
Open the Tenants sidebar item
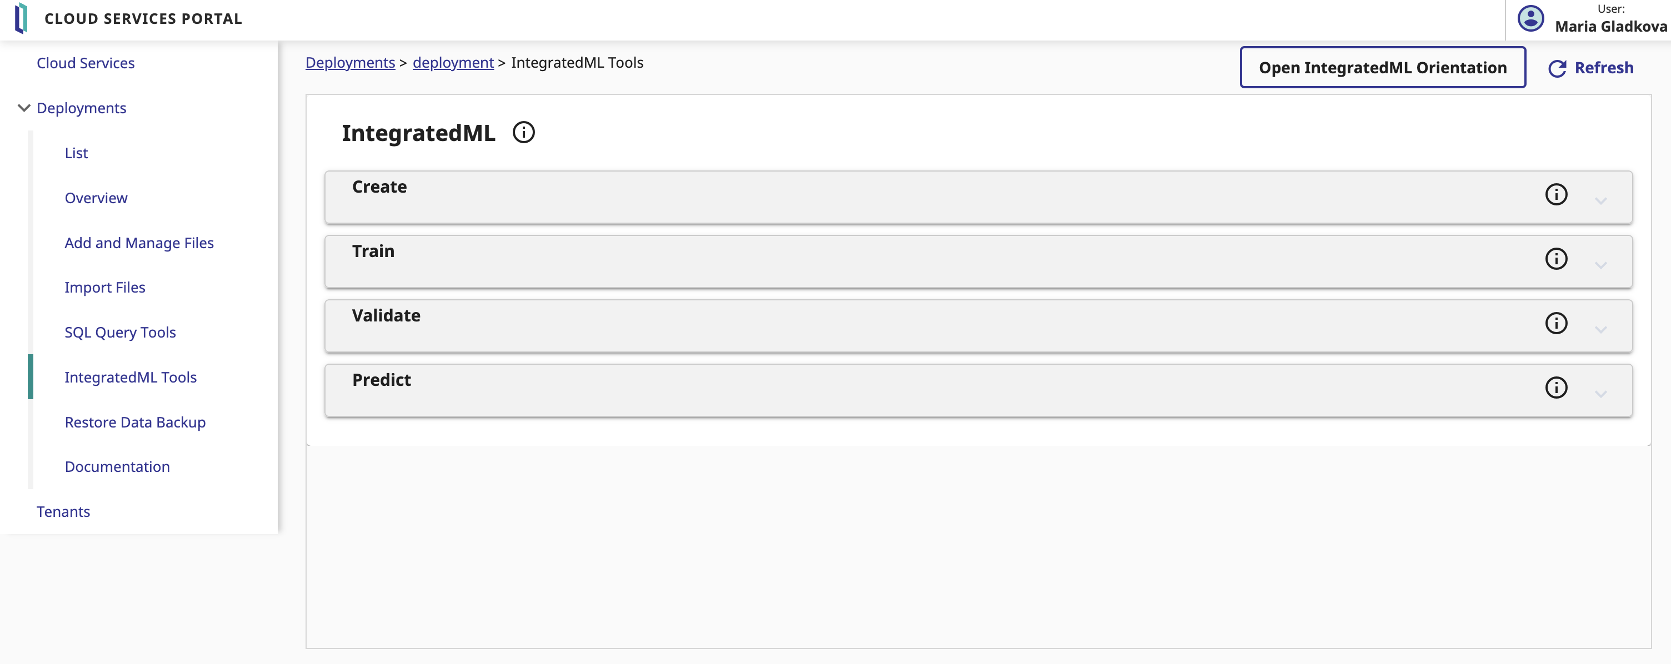pyautogui.click(x=63, y=512)
